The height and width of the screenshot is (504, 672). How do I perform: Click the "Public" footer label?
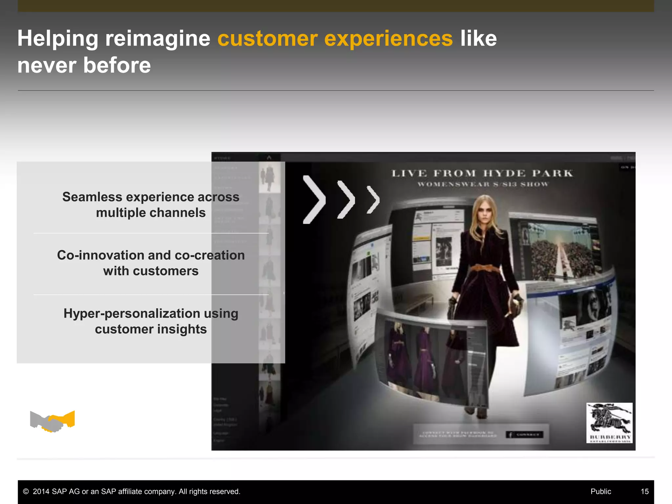click(601, 491)
